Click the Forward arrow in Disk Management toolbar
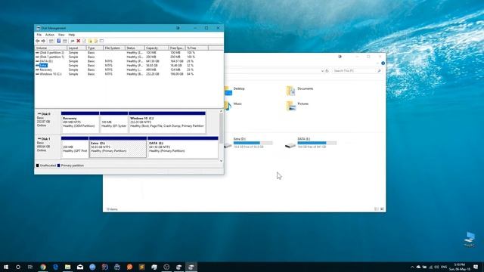Viewport: 484px width, 272px height. tap(43, 41)
